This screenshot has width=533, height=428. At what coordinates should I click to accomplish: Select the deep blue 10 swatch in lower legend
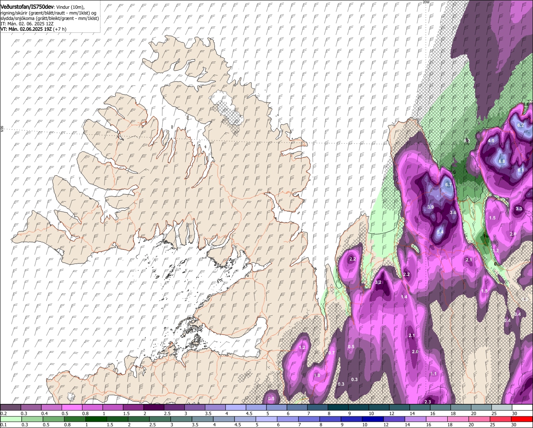pos(373,419)
